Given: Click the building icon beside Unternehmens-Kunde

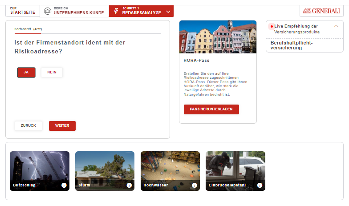Looking at the screenshot, I should pyautogui.click(x=47, y=11).
